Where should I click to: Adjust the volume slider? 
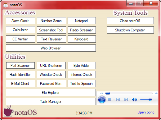(x=149, y=99)
